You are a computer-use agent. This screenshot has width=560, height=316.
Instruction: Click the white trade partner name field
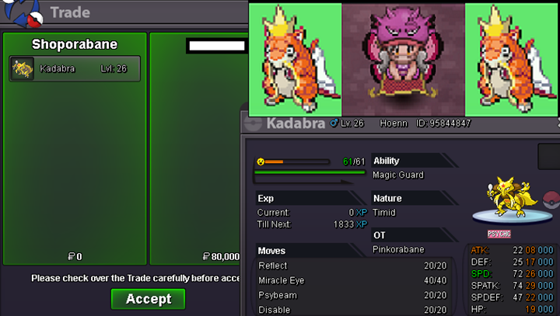[x=217, y=46]
